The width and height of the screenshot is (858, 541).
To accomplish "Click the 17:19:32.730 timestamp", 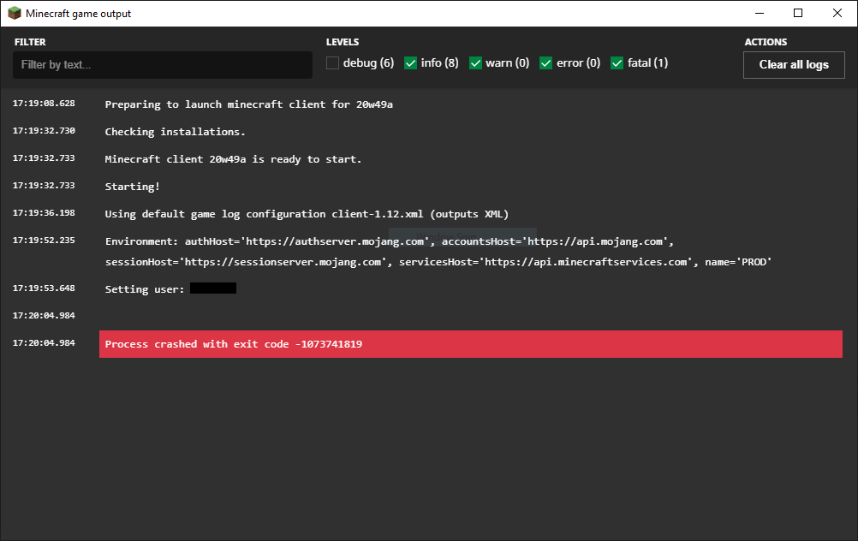I will 44,131.
